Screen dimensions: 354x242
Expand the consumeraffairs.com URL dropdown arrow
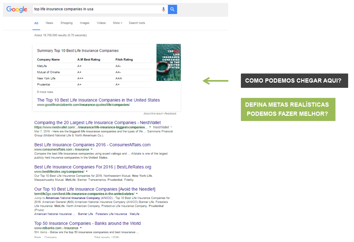(92, 149)
